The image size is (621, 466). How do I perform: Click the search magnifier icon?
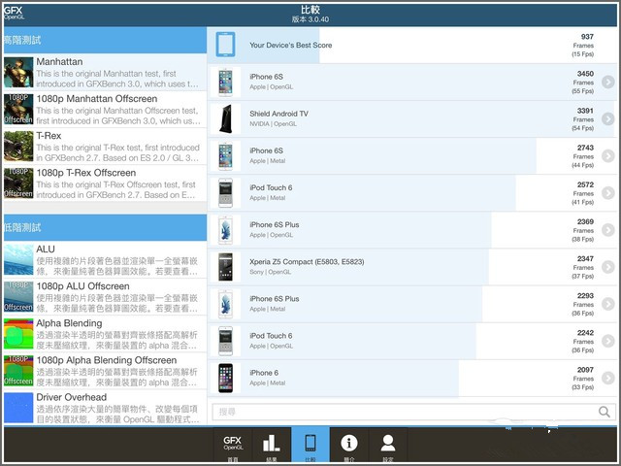604,412
